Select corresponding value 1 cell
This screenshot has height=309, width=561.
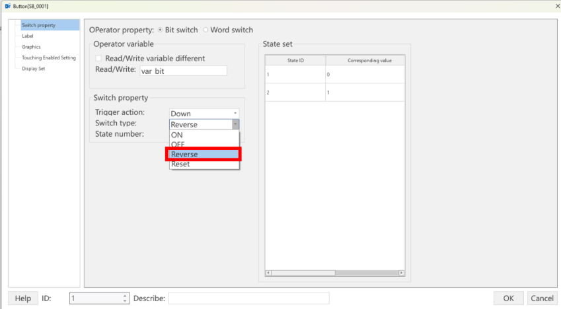365,92
